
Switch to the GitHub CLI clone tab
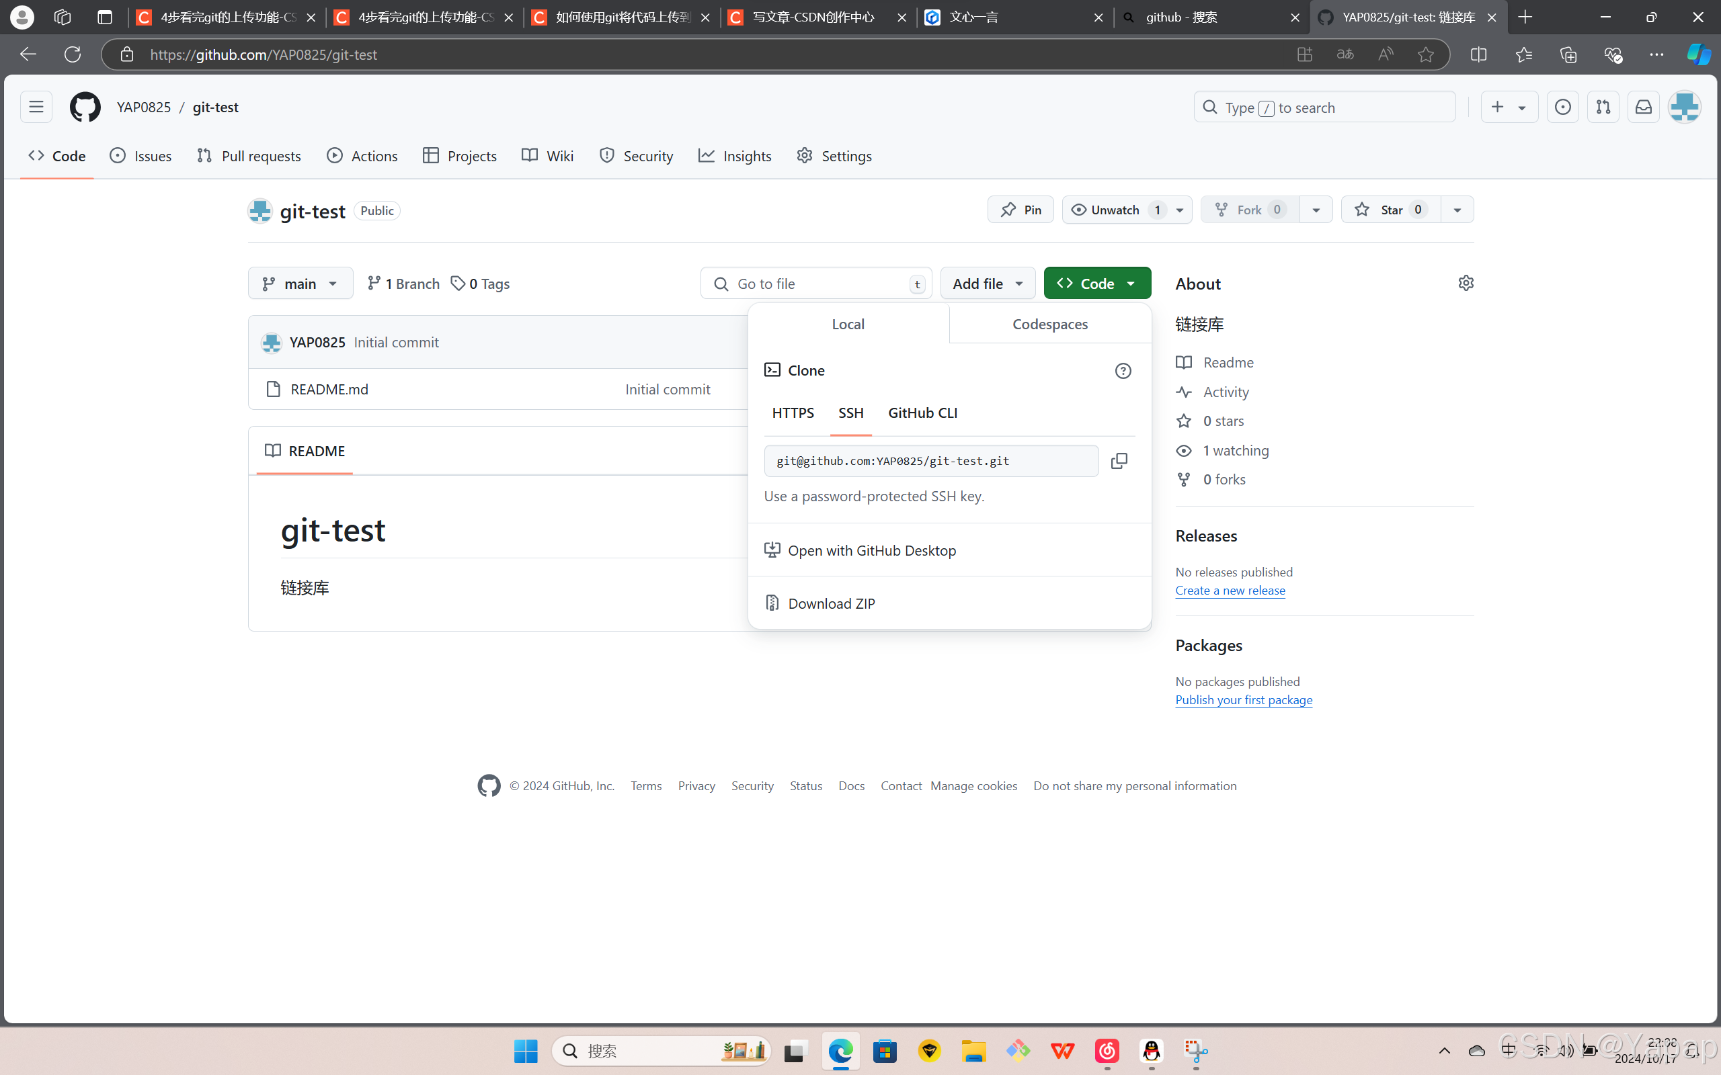[x=922, y=413]
